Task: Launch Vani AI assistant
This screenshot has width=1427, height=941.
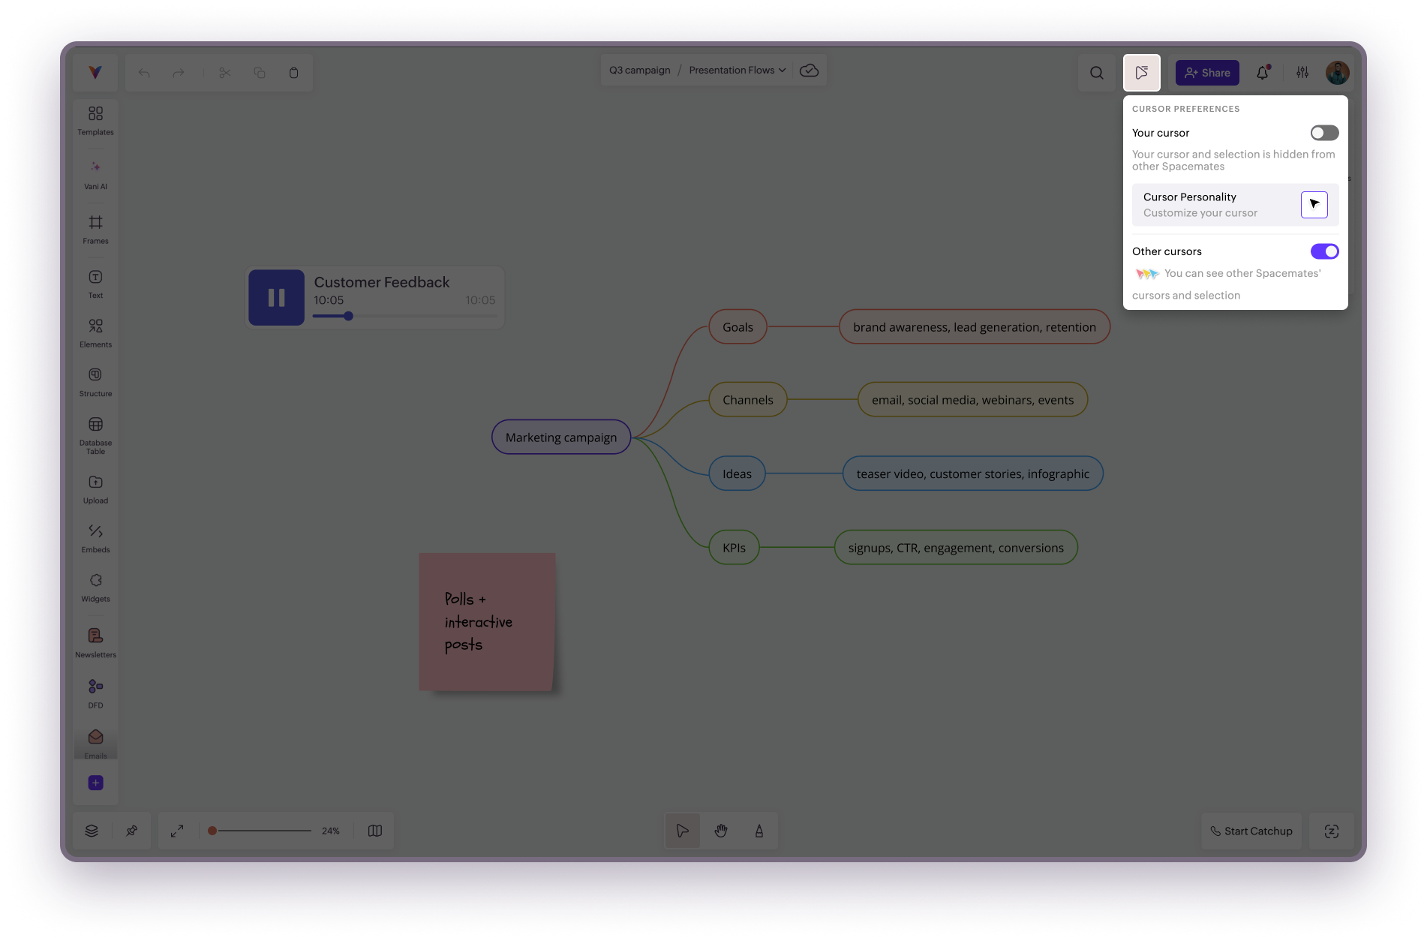Action: [x=95, y=175]
